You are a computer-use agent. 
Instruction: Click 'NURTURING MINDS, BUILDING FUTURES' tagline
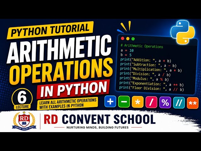click(x=98, y=127)
